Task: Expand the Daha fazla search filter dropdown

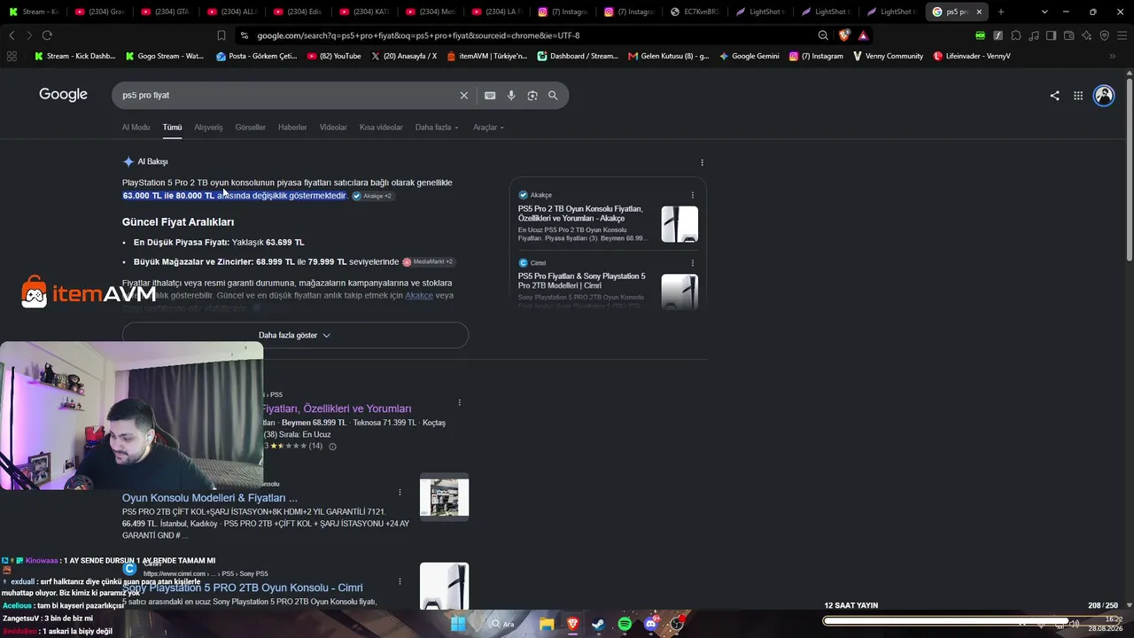Action: (x=437, y=128)
